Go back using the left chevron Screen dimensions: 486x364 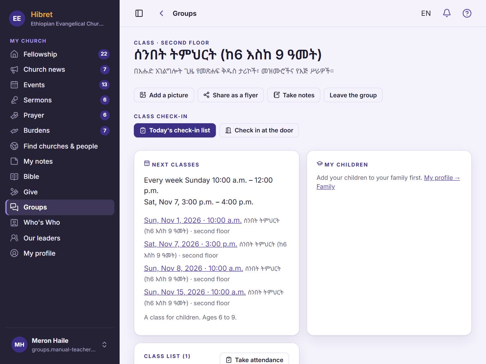(161, 13)
